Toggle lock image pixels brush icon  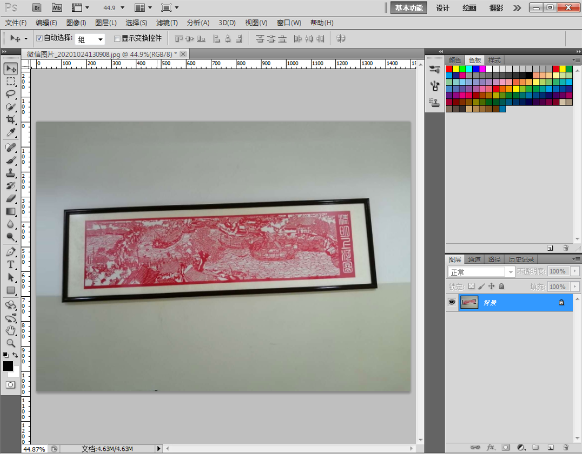(x=481, y=286)
